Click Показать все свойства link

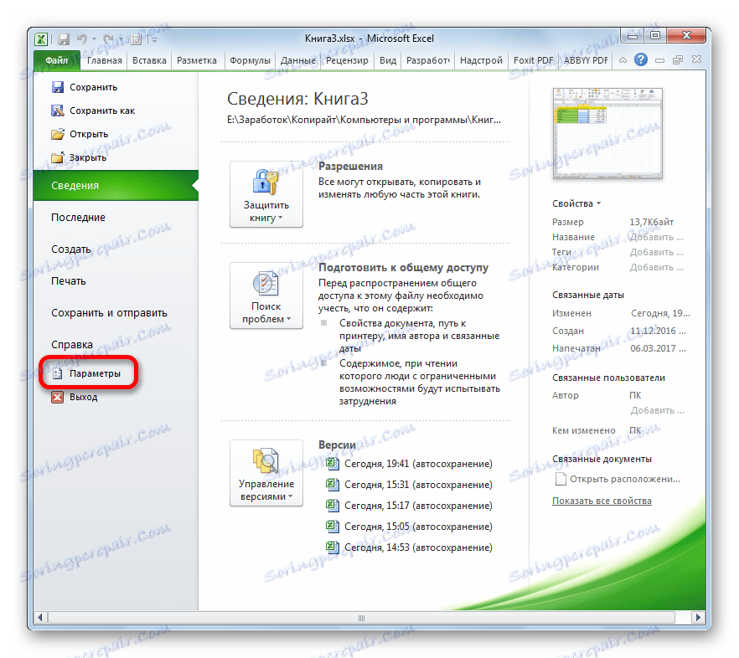(602, 501)
